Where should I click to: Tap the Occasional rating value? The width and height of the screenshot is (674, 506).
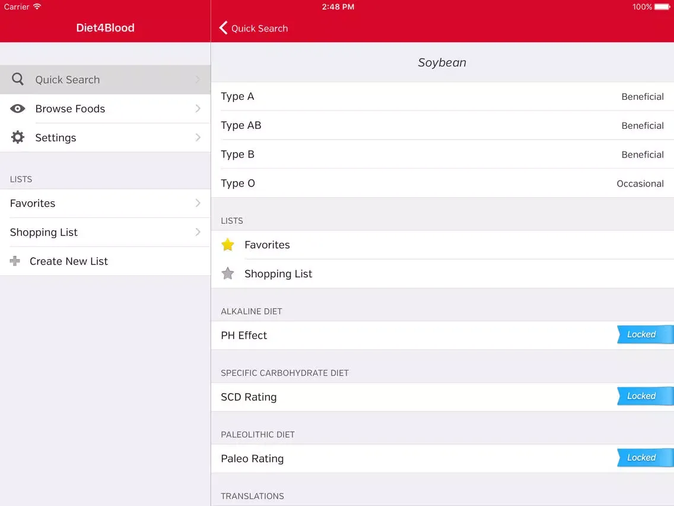coord(640,184)
